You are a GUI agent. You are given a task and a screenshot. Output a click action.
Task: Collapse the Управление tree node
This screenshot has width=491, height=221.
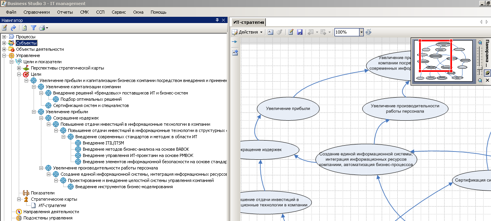coord(4,55)
